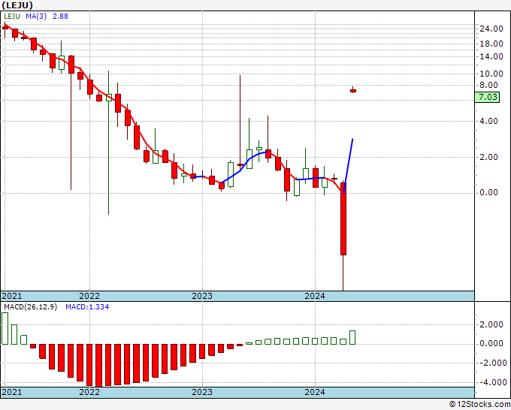This screenshot has width=511, height=410.
Task: Click the MA(3) indicator label
Action: [36, 17]
